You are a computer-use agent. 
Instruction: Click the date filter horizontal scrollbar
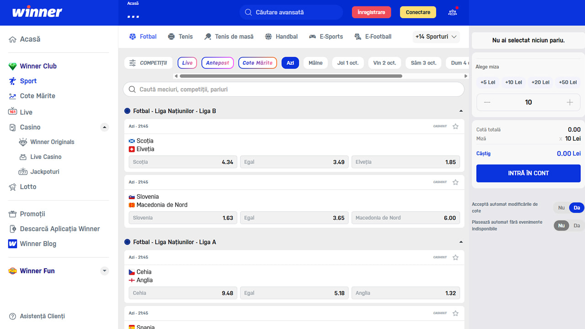click(x=291, y=76)
